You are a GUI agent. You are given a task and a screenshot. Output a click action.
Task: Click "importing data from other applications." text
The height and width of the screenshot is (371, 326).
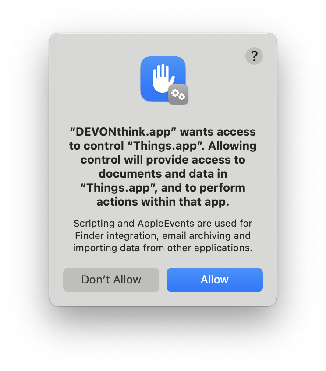163,248
